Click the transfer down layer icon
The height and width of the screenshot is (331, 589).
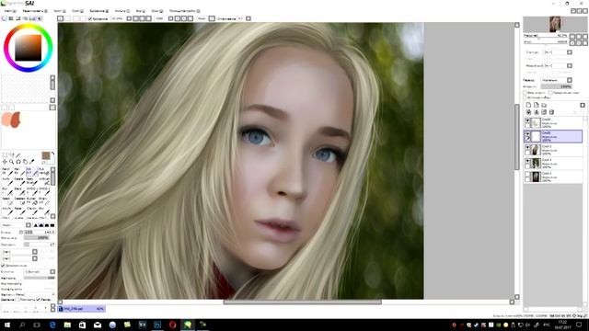click(x=528, y=112)
